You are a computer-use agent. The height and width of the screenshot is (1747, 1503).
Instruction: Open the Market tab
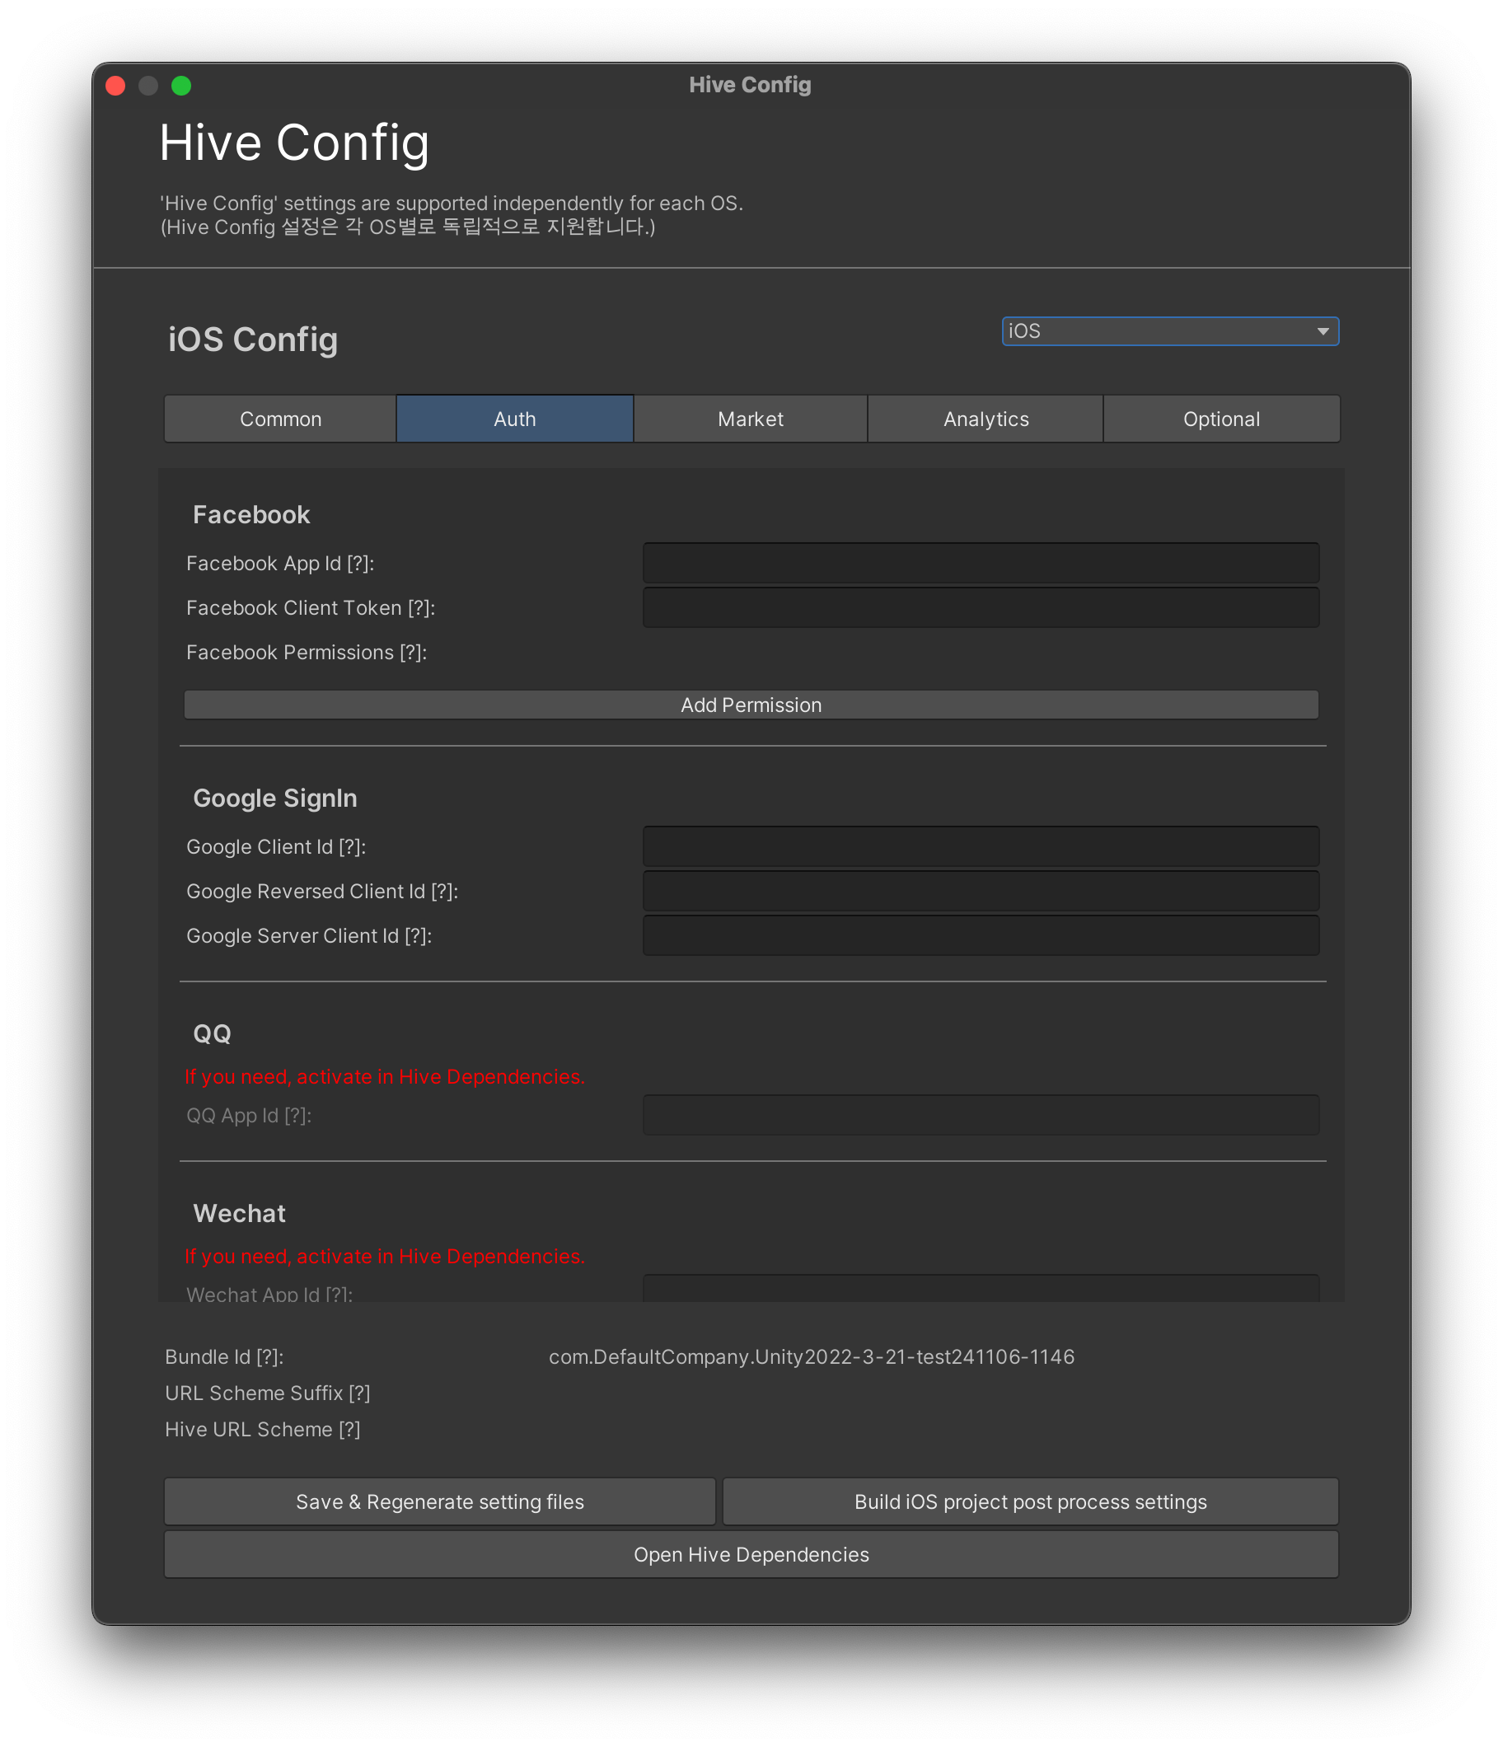pos(750,419)
